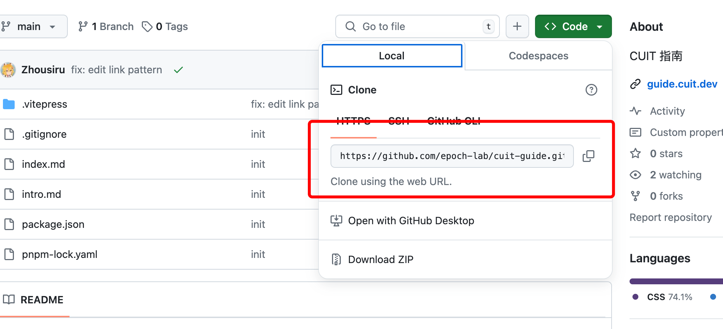This screenshot has width=723, height=329.
Task: Select the Local tab
Action: [391, 56]
